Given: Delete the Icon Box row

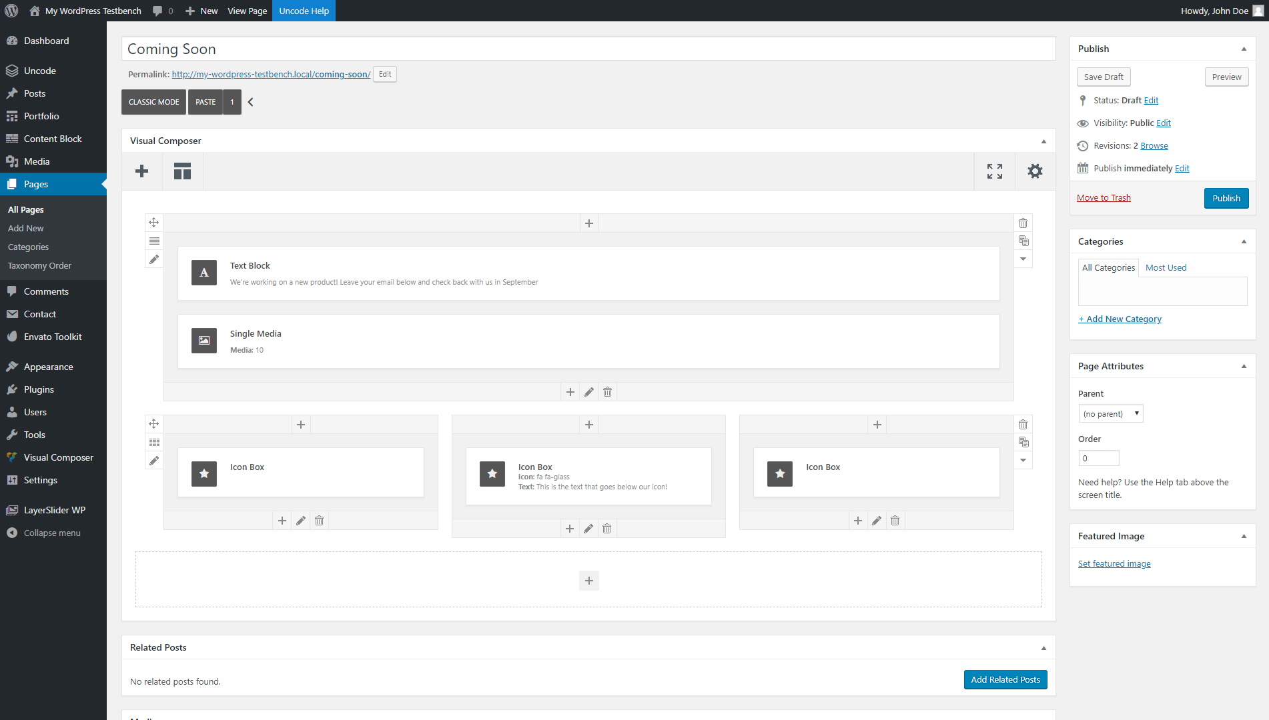Looking at the screenshot, I should coord(1023,424).
